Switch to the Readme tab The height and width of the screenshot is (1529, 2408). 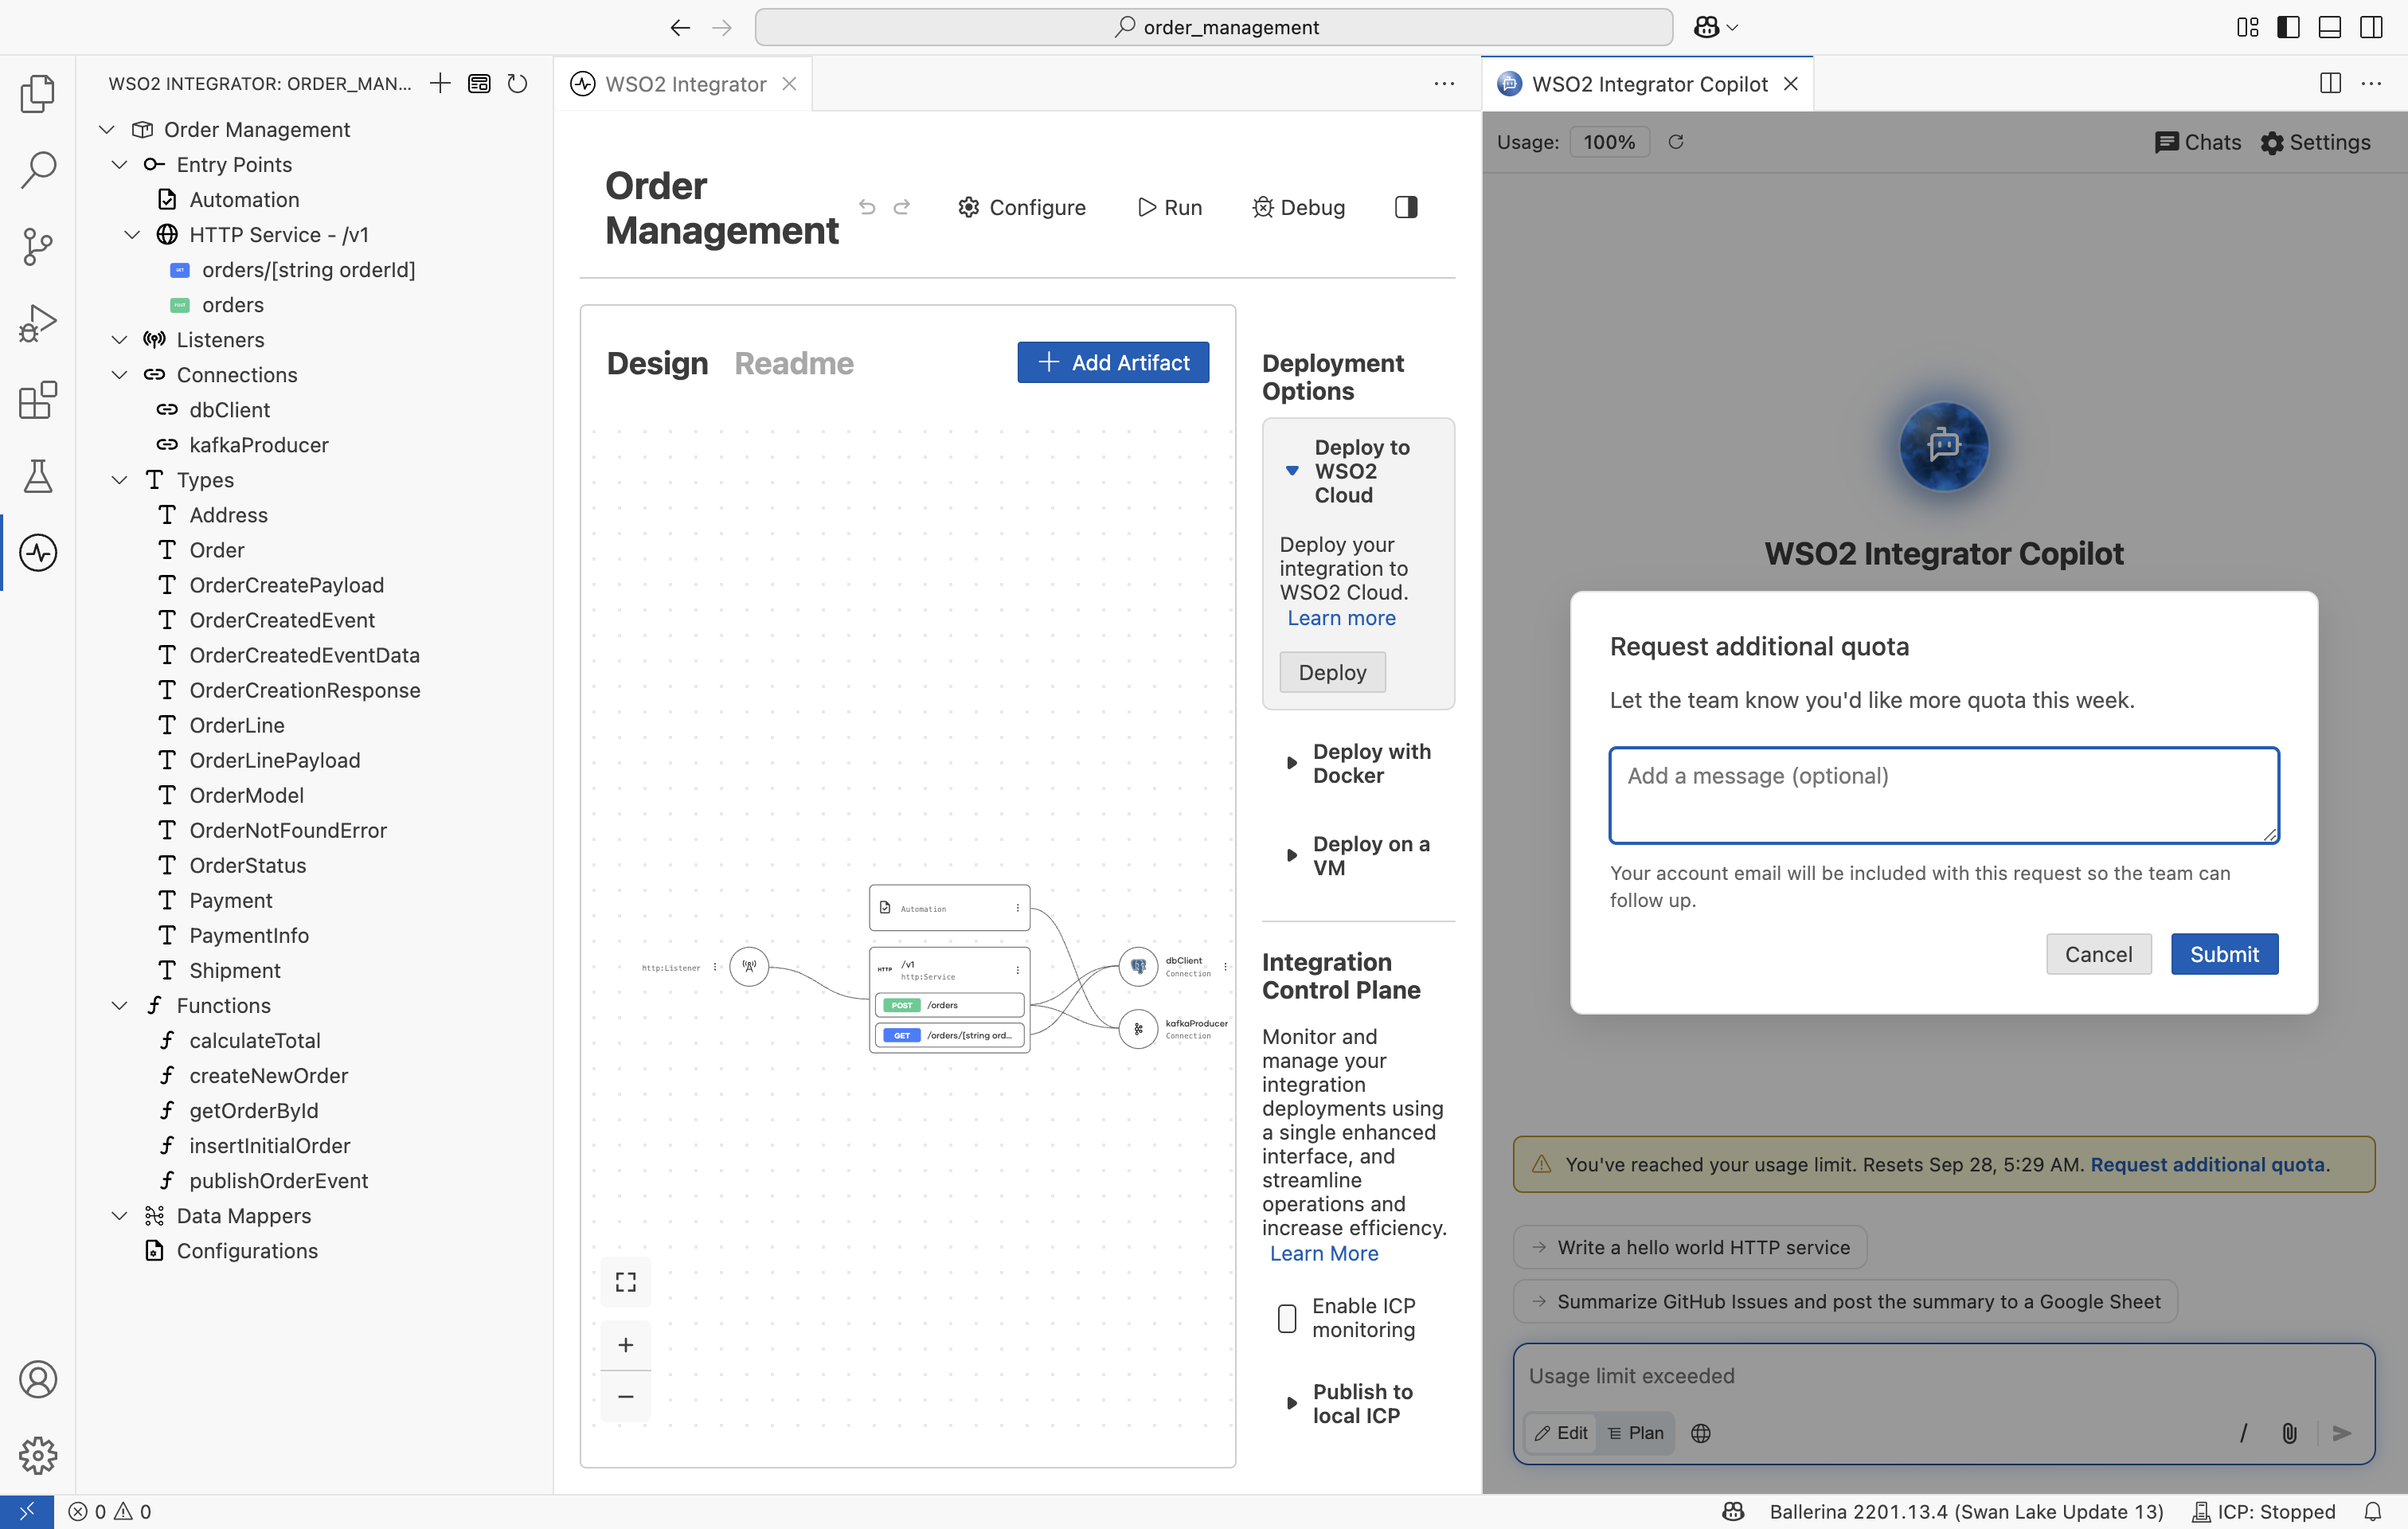point(794,363)
